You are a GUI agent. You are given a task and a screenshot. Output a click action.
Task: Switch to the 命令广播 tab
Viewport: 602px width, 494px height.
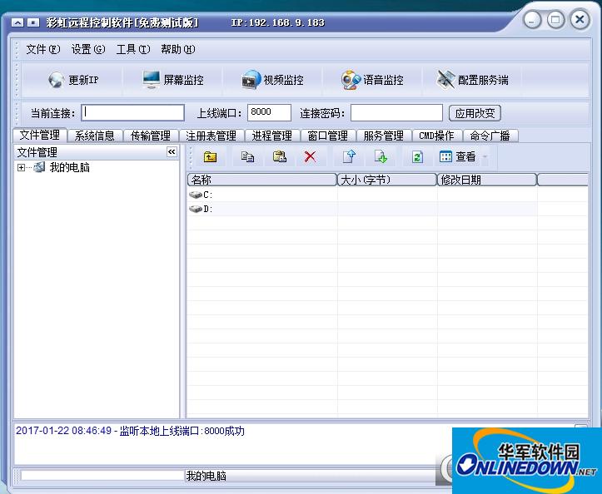(490, 136)
